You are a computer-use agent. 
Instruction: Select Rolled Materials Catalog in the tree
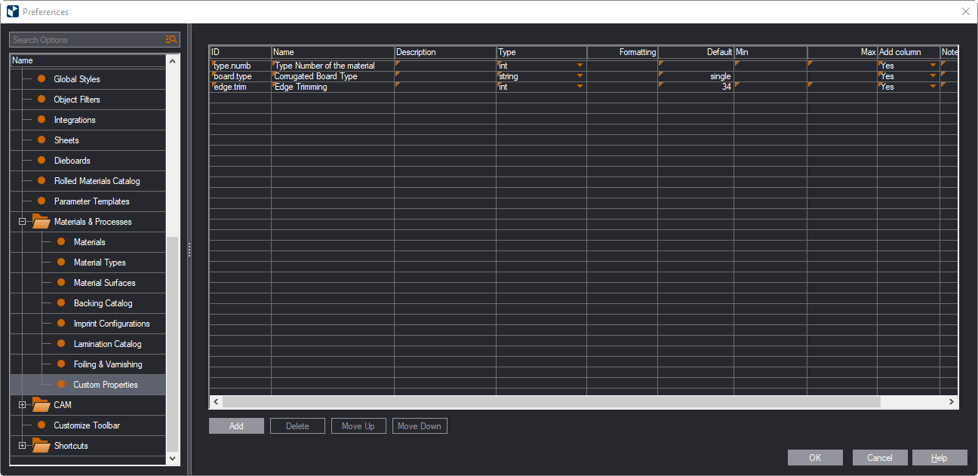97,181
